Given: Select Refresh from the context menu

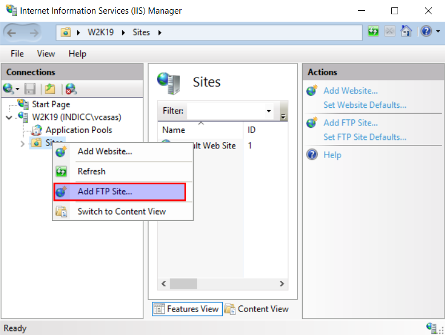Looking at the screenshot, I should 91,171.
